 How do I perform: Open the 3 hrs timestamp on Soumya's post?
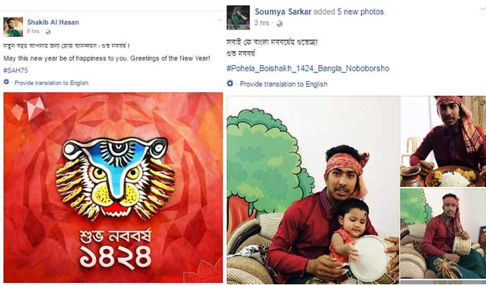click(261, 23)
